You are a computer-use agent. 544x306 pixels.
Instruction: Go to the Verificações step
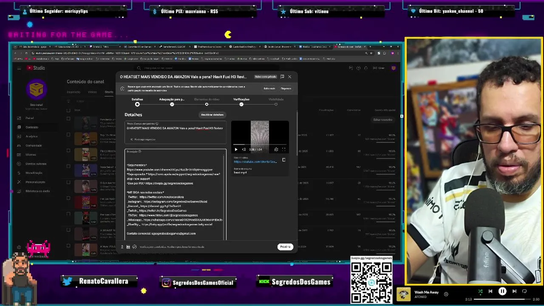(x=241, y=102)
